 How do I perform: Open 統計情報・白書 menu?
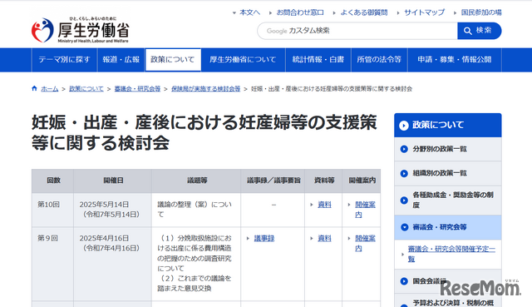click(x=318, y=60)
